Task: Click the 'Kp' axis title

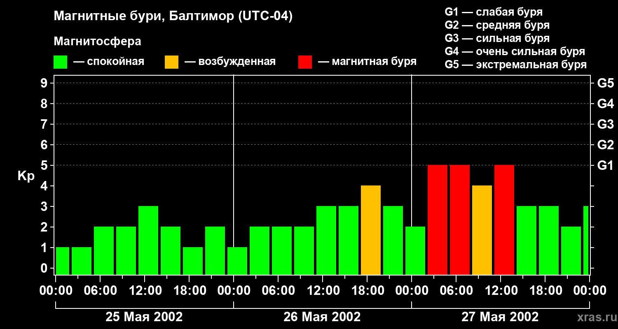Action: pyautogui.click(x=26, y=176)
